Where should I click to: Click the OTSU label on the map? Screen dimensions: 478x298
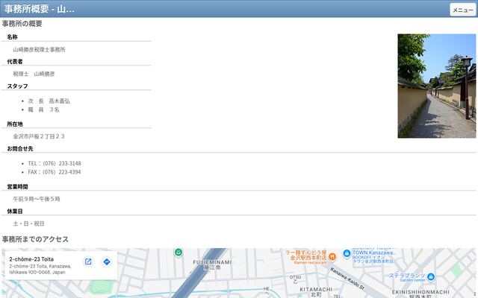(x=295, y=277)
